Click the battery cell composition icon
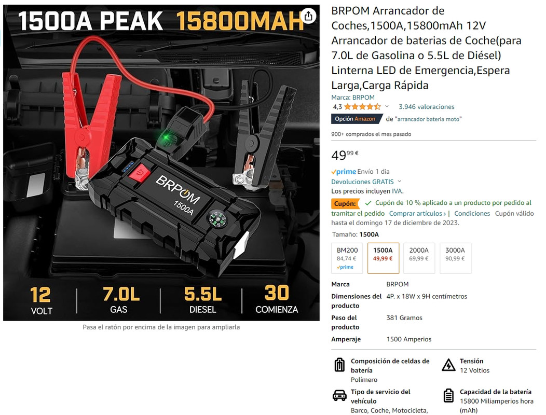This screenshot has height=415, width=546. [339, 365]
